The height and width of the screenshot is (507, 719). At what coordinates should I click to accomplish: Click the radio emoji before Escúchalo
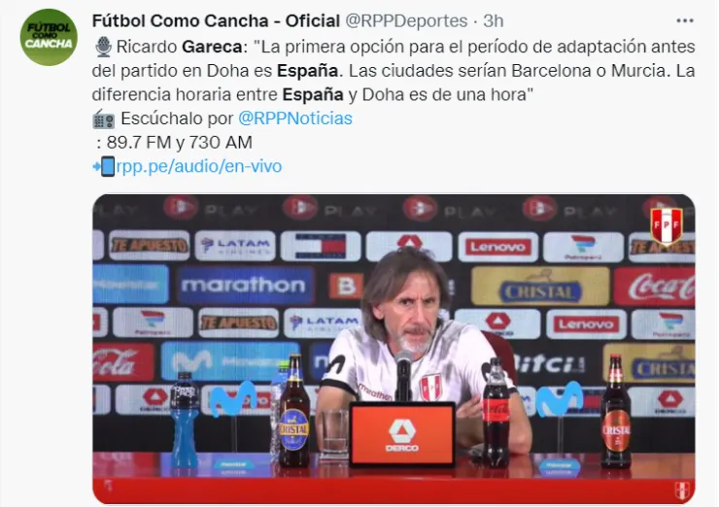(x=104, y=118)
